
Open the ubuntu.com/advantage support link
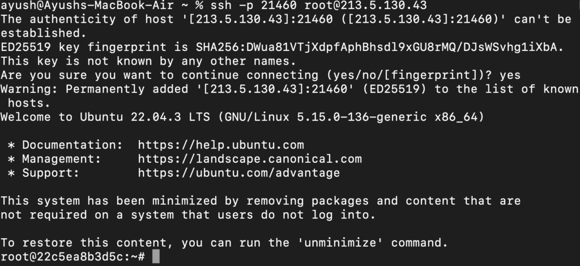point(238,172)
